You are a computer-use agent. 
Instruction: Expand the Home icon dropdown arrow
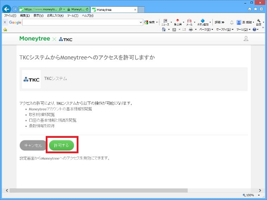169,30
